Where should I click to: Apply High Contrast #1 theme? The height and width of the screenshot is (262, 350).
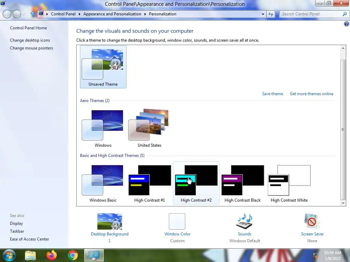coord(149,183)
